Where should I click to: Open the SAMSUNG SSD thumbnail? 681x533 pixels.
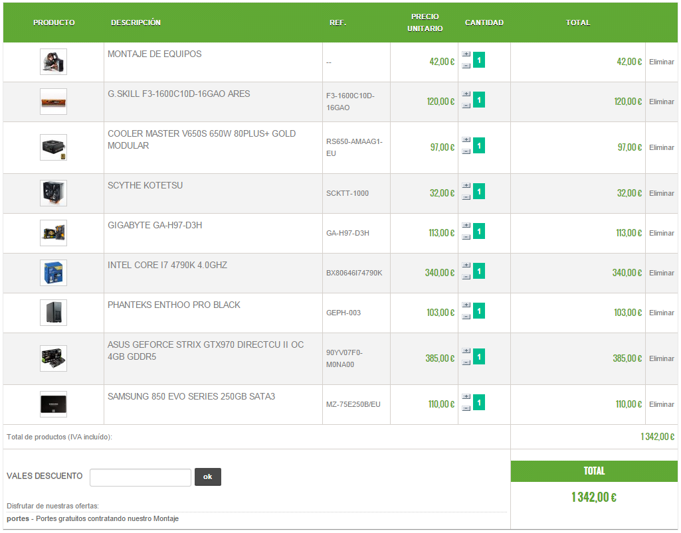53,404
